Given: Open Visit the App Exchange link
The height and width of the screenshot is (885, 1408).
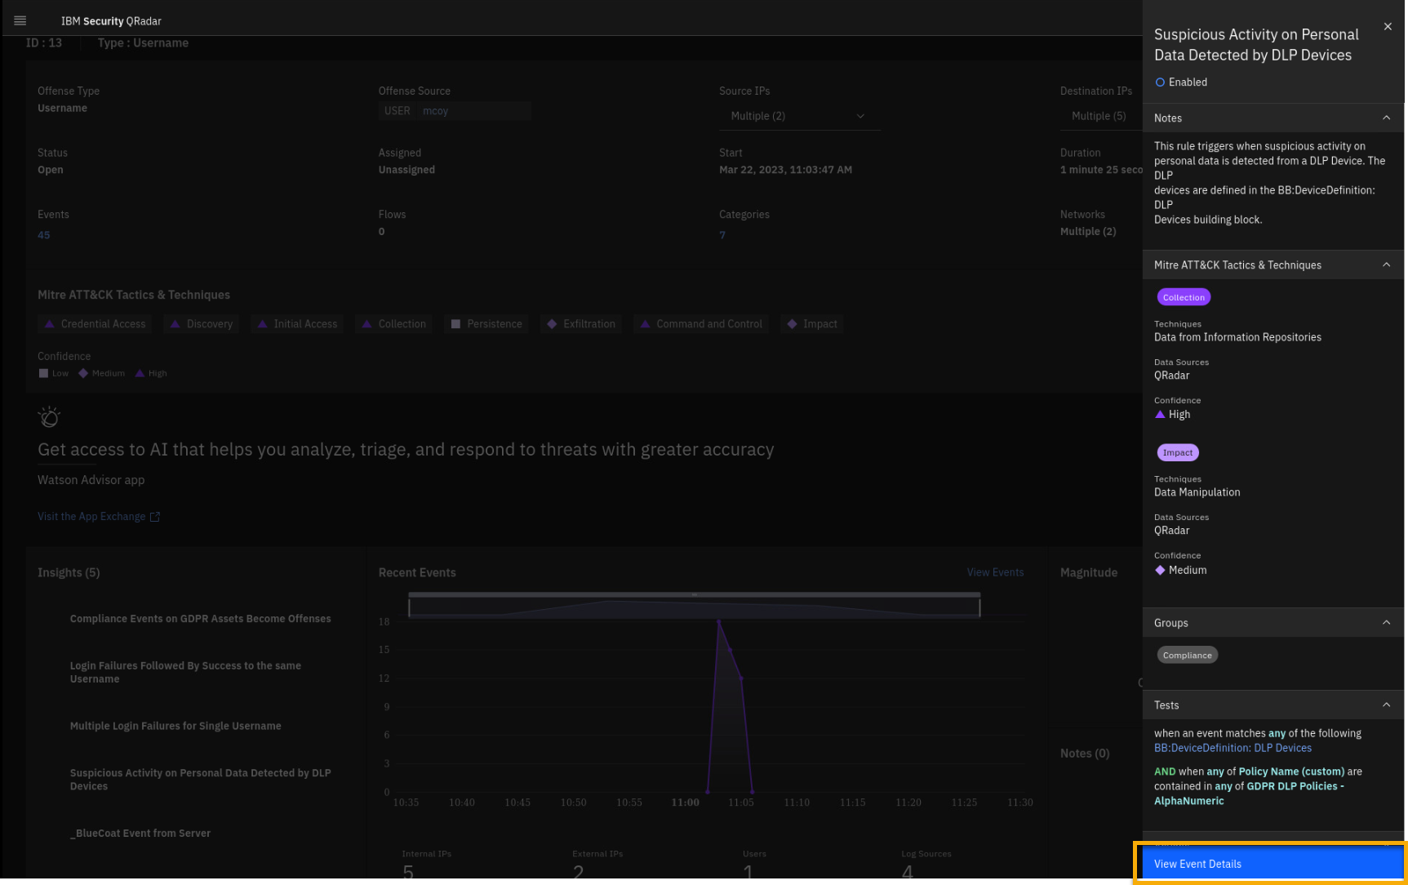Looking at the screenshot, I should (99, 517).
